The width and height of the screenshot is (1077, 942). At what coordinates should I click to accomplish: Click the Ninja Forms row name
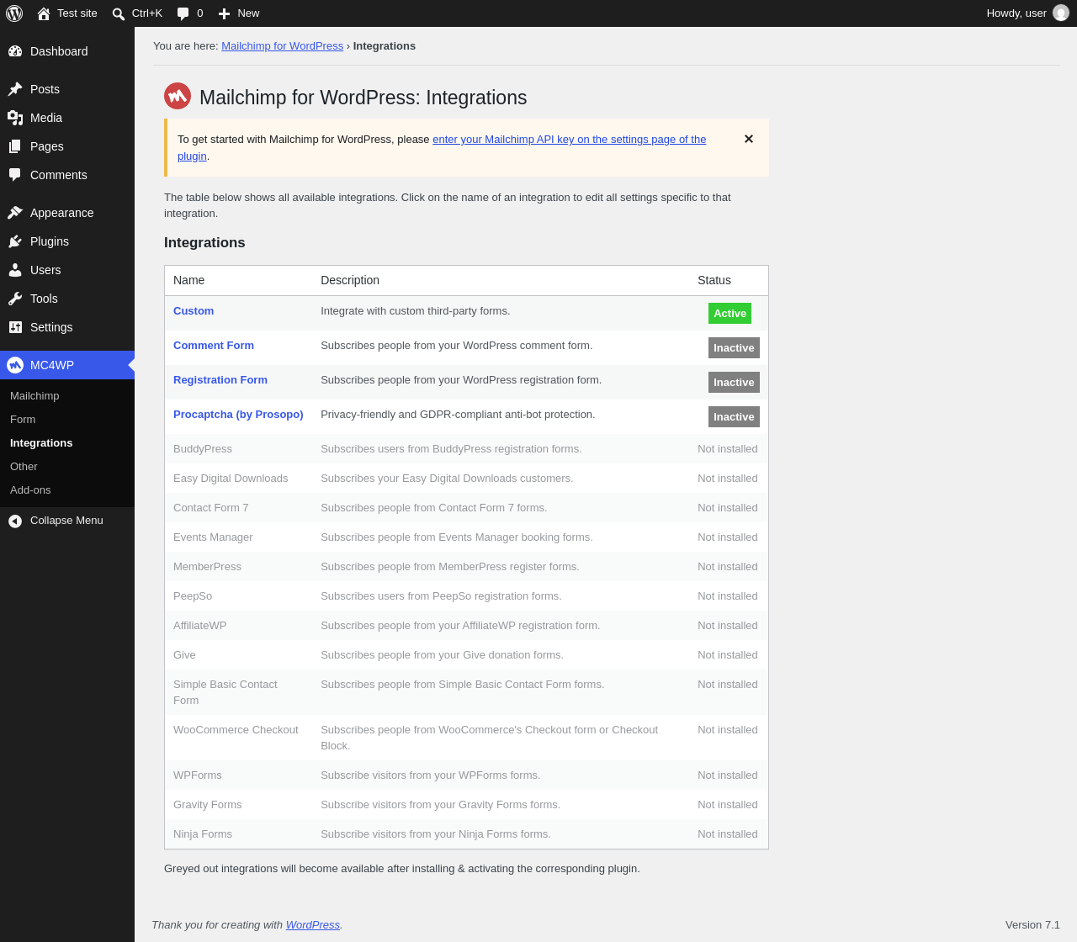click(203, 834)
